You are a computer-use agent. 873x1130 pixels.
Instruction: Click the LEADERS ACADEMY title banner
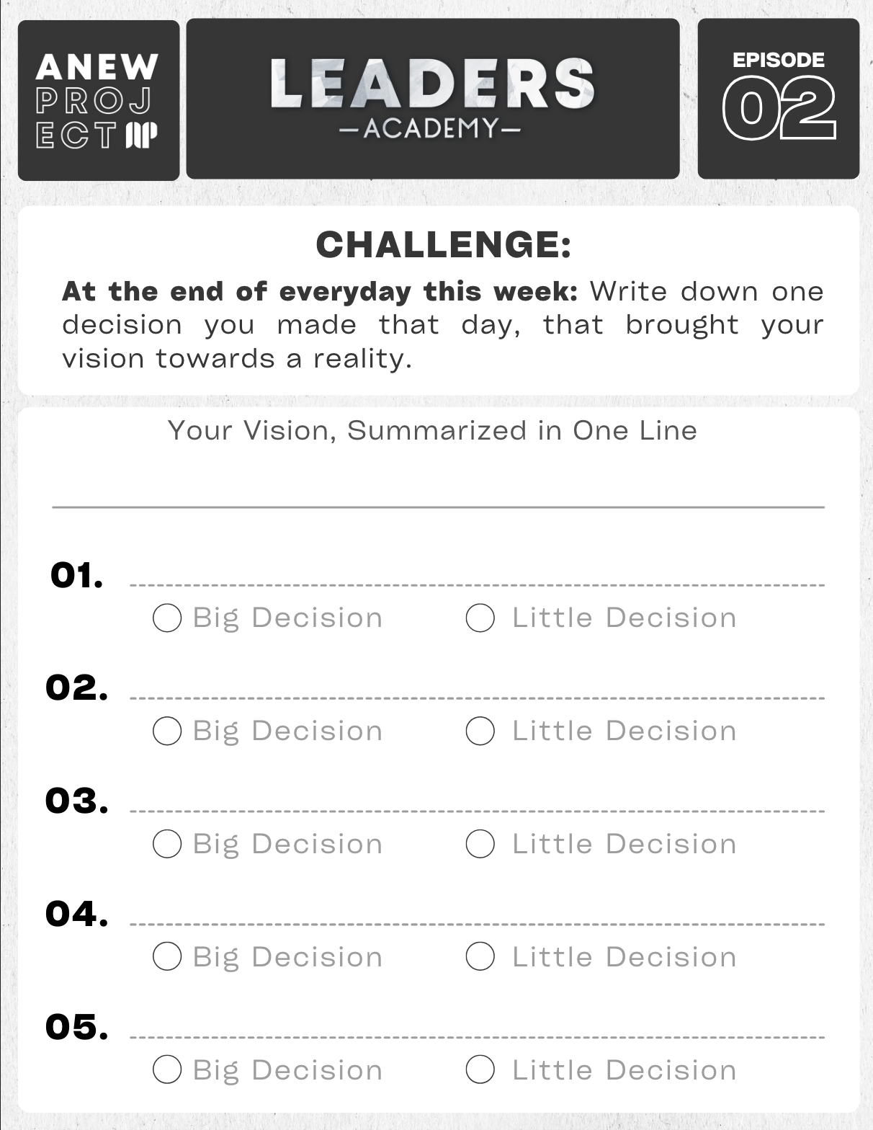pyautogui.click(x=433, y=99)
